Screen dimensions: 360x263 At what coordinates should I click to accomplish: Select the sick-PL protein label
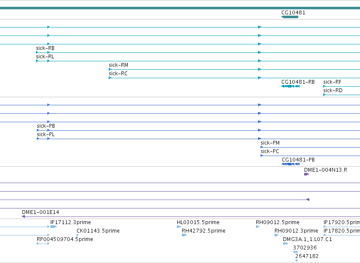point(46,134)
